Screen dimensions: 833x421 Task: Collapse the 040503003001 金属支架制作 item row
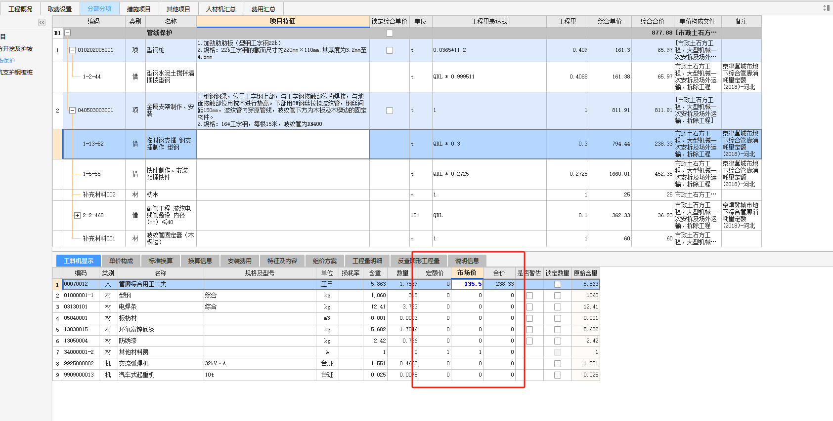(73, 111)
